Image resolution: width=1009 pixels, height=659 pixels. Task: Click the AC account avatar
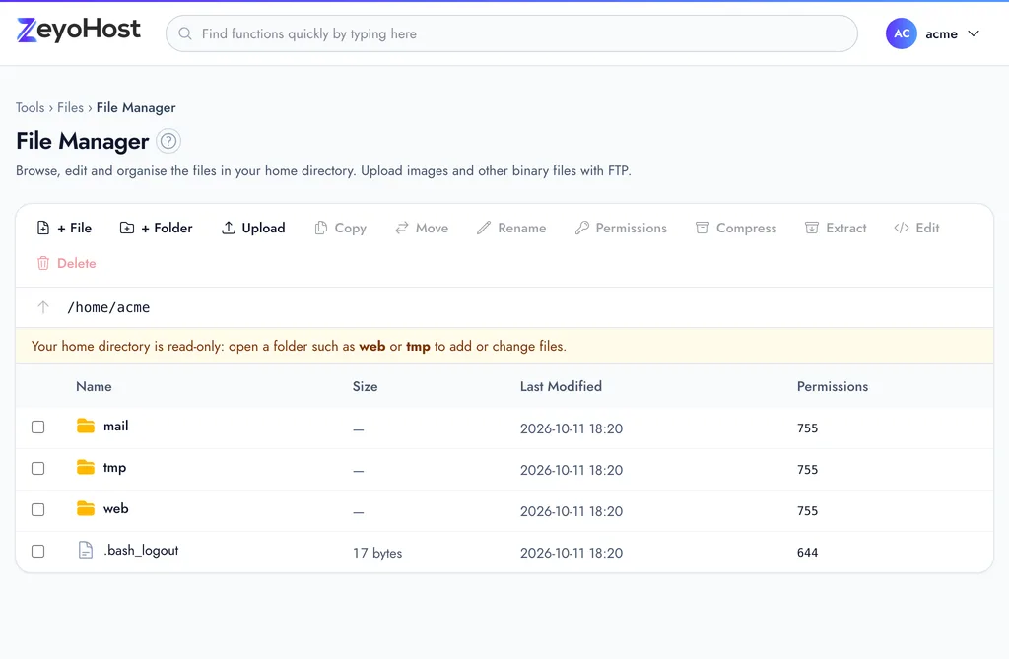coord(901,33)
